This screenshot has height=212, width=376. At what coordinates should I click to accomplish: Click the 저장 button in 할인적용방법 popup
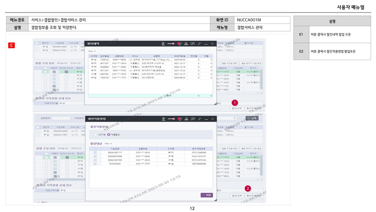207,195
